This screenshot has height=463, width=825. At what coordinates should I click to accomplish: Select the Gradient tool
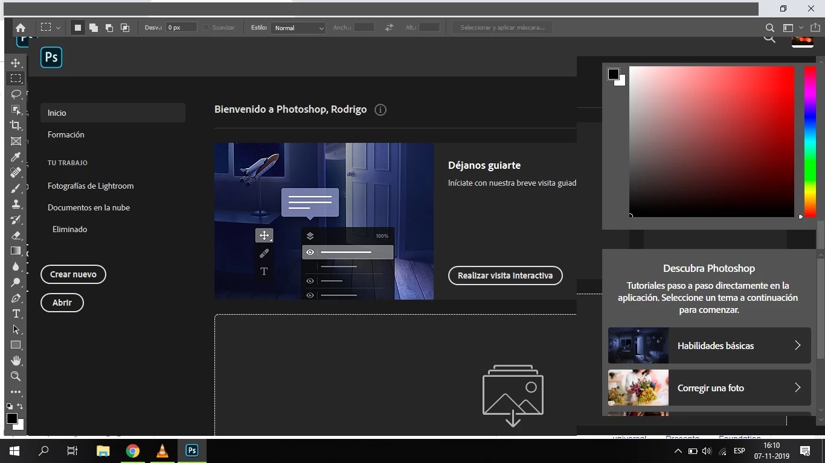click(x=16, y=251)
